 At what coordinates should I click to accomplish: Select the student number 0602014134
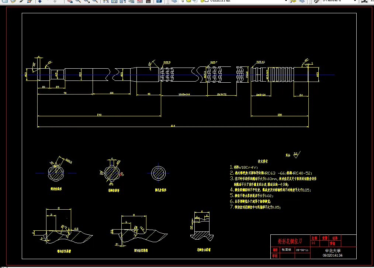[x=332, y=255]
